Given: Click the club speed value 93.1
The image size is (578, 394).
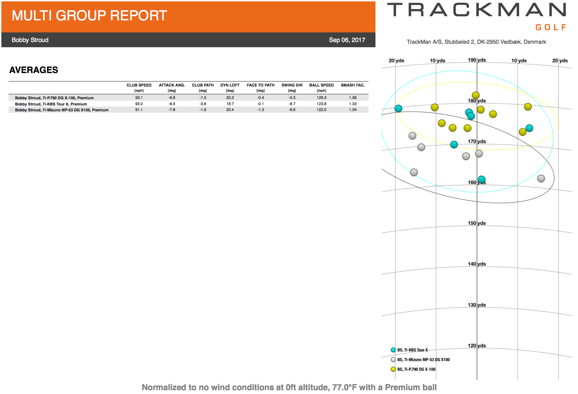Looking at the screenshot, I should [139, 98].
